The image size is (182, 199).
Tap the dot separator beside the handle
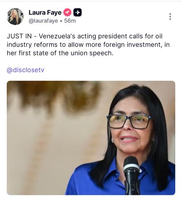(61, 21)
